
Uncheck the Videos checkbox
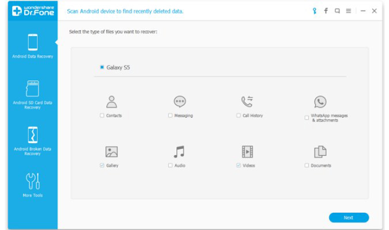tap(239, 166)
